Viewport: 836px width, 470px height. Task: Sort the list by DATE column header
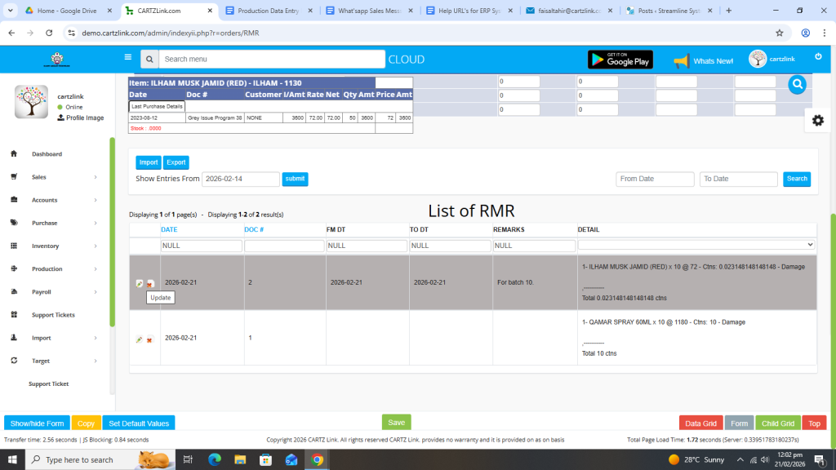(169, 230)
